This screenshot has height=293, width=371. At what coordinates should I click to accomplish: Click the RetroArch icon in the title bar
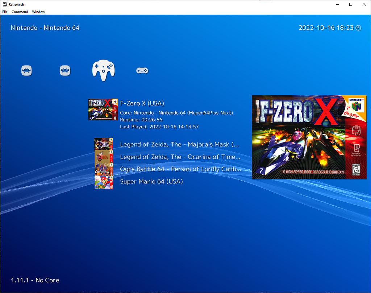4,5
